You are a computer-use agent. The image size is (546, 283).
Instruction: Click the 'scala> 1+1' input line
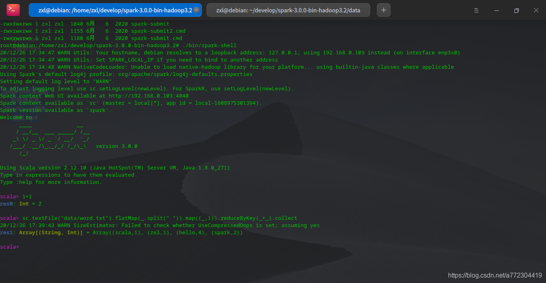[x=16, y=197]
